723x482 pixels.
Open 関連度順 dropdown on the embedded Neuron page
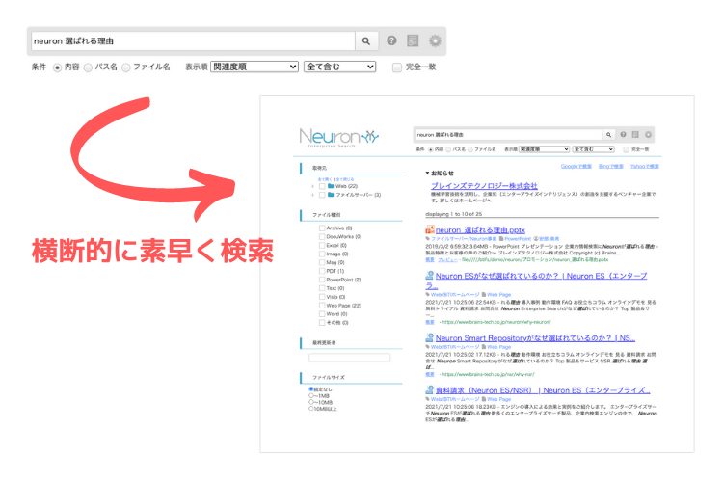[544, 149]
